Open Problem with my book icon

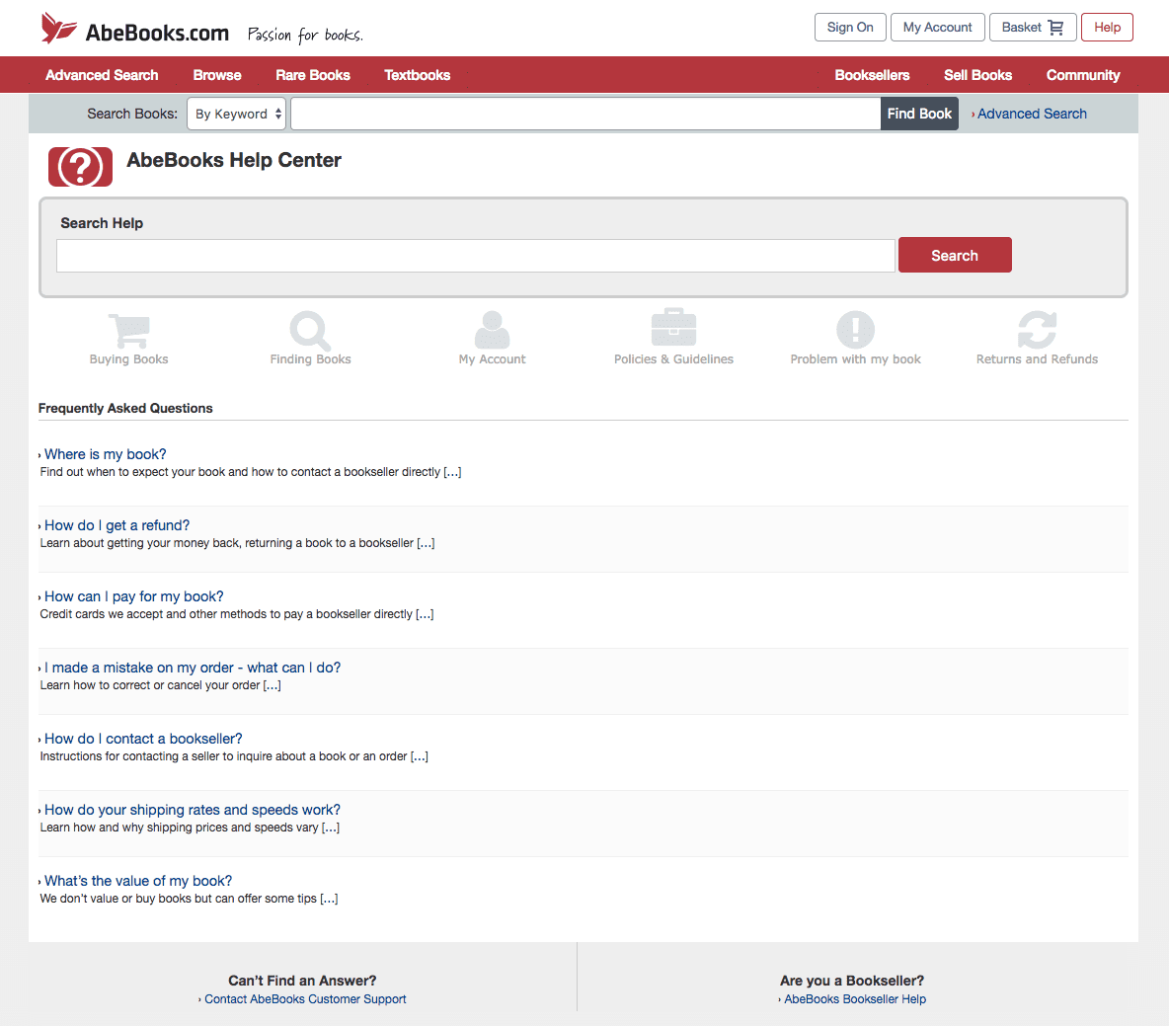(x=855, y=330)
